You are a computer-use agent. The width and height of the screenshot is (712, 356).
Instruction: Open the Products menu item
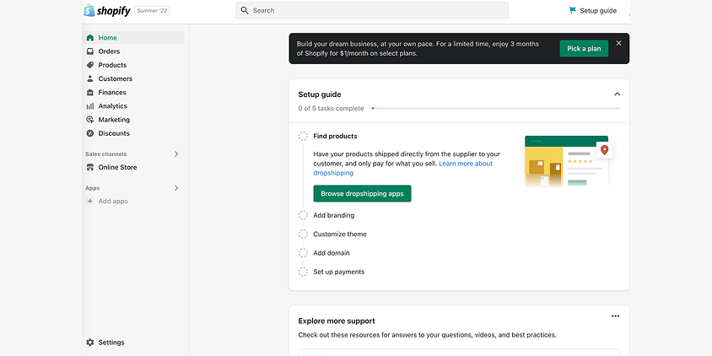tap(133, 65)
